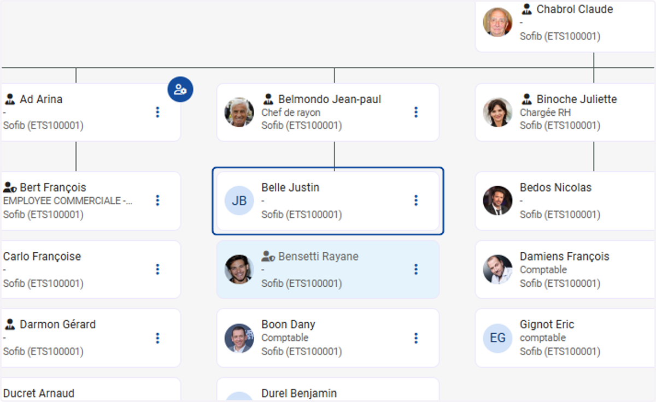656x402 pixels.
Task: Open the three-dot menu for Bert François
Action: [157, 200]
